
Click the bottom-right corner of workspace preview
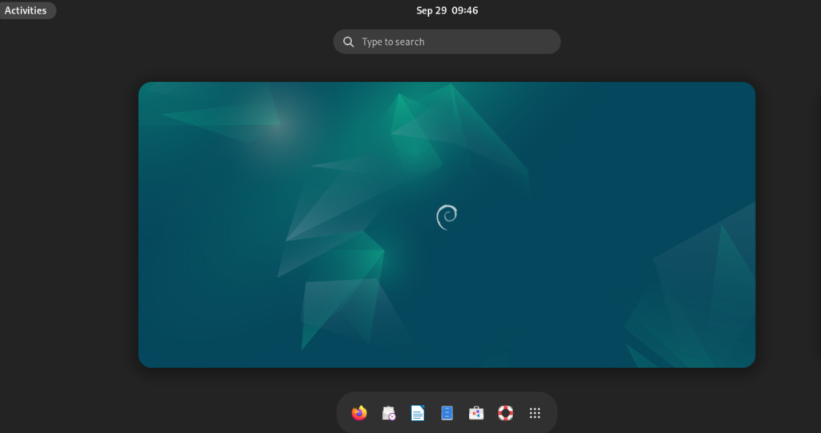coord(747,360)
